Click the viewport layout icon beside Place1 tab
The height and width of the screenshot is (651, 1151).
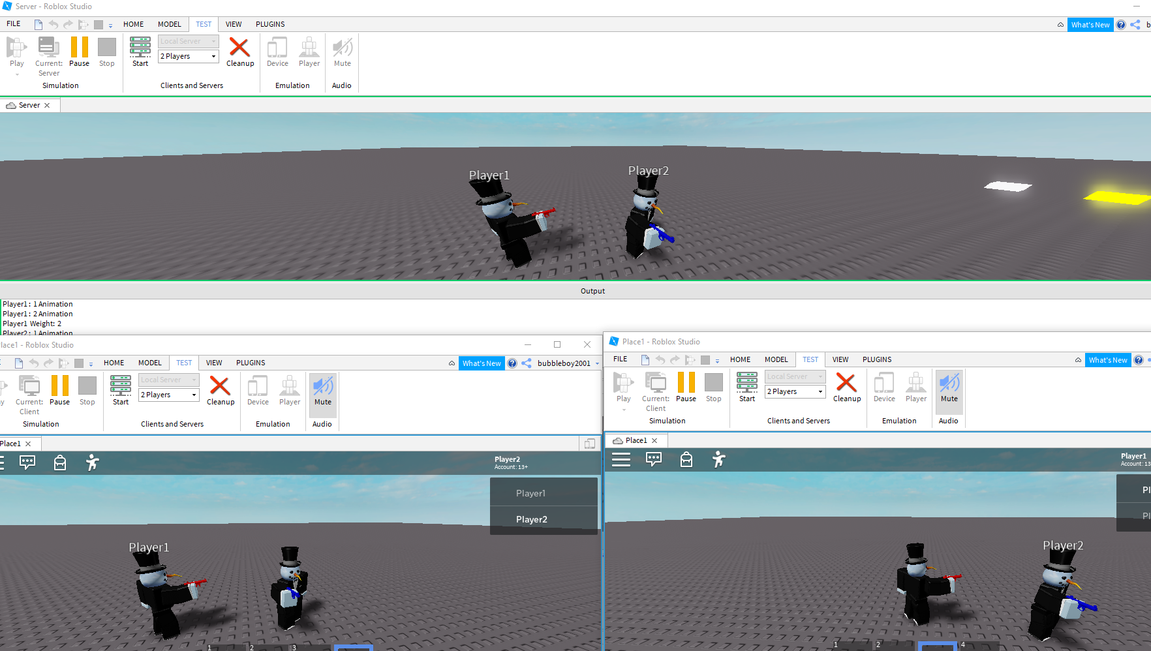click(x=590, y=444)
